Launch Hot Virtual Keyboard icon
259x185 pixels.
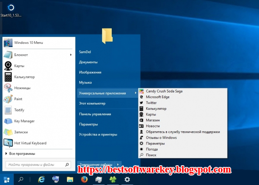[8, 143]
